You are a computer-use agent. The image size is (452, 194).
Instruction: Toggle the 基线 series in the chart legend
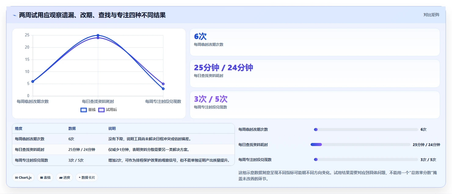[x=88, y=110]
